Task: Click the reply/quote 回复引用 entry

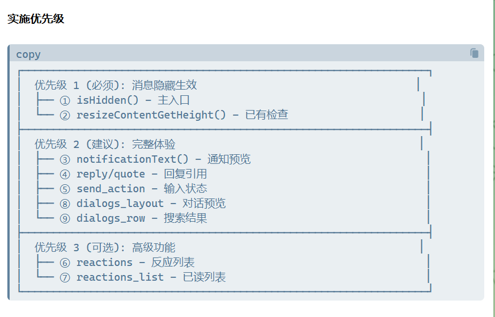Action: (133, 174)
